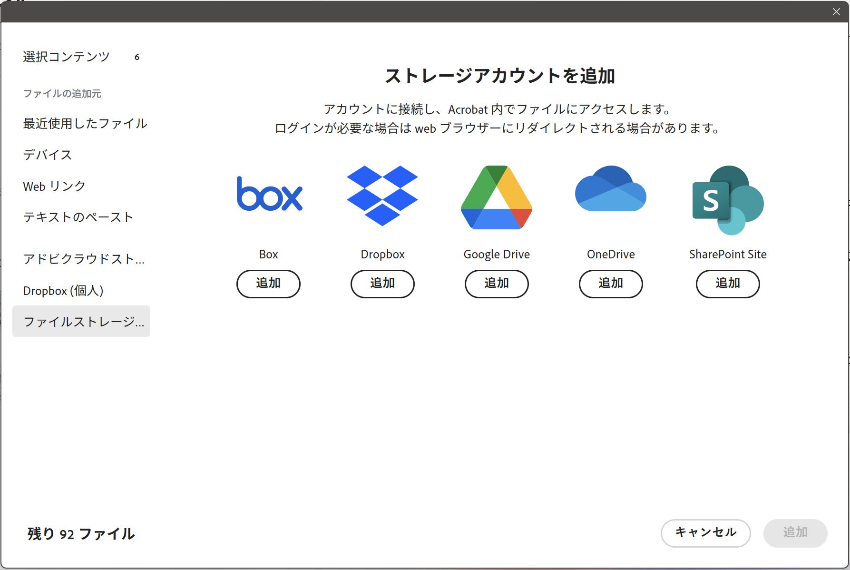Click the Dropbox logo icon
Viewport: 850px width, 570px height.
point(382,196)
